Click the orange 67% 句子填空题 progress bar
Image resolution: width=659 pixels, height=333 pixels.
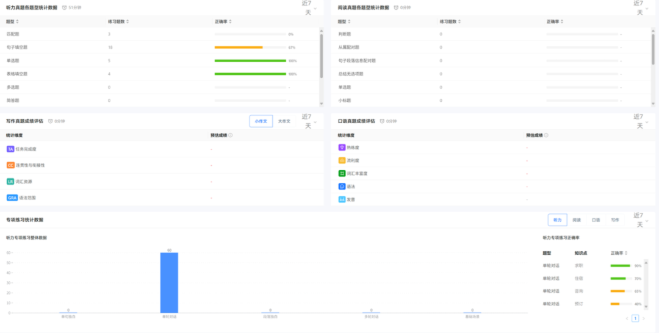[239, 47]
